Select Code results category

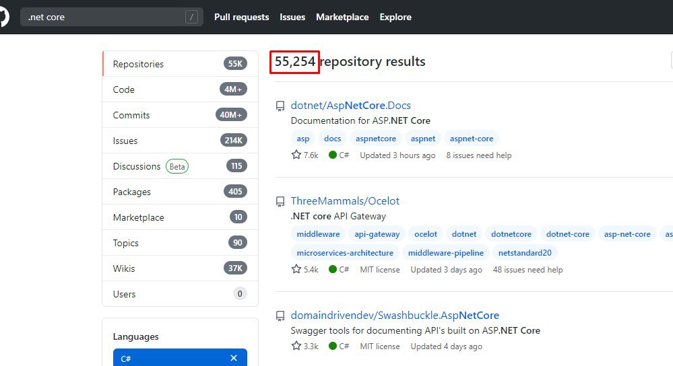tap(181, 89)
